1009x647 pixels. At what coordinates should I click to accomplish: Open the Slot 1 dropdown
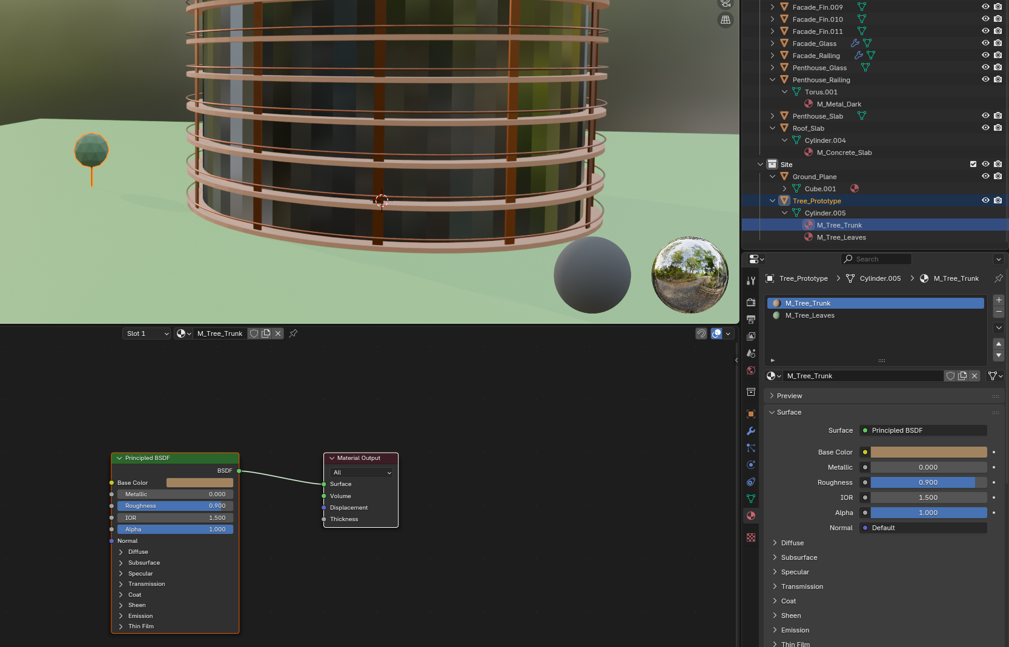[x=146, y=333]
